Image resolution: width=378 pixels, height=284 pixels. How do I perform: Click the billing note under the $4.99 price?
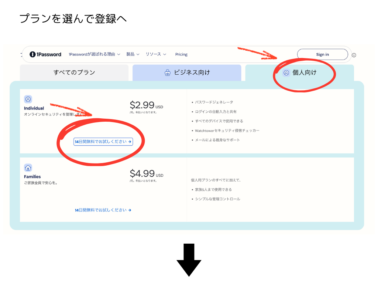pyautogui.click(x=143, y=181)
